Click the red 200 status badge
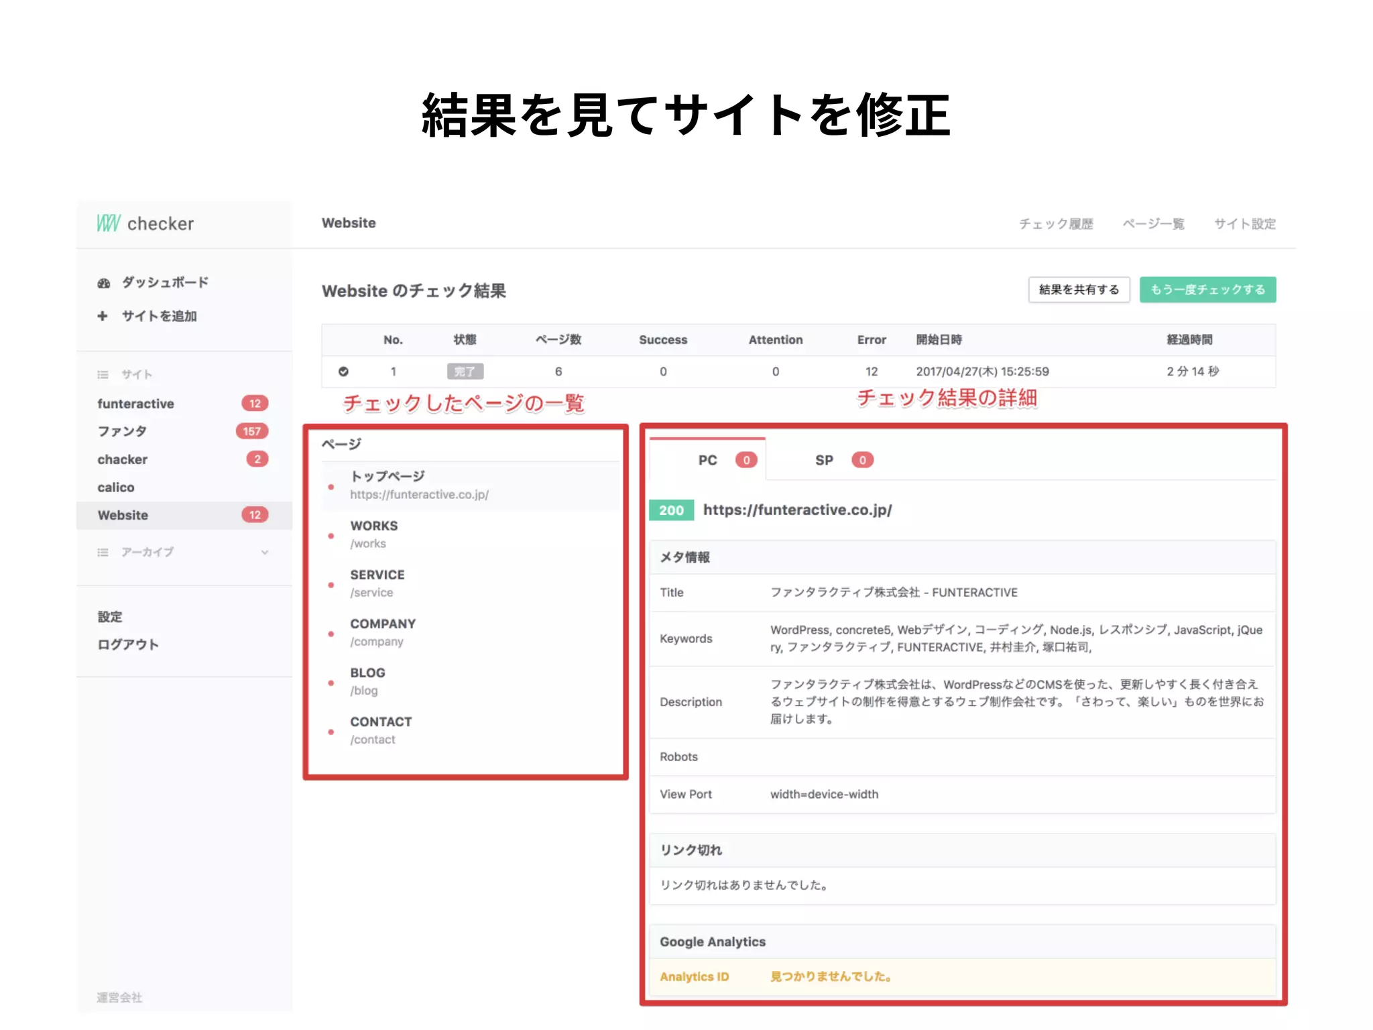Screen dimensions: 1373x1030 click(671, 510)
